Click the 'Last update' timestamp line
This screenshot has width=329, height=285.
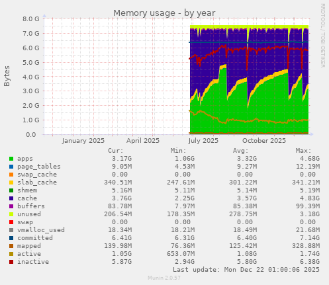(x=246, y=270)
